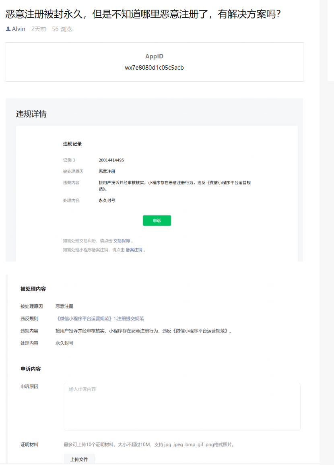
Task: Click the 56 浏览 view count
Action: point(62,29)
